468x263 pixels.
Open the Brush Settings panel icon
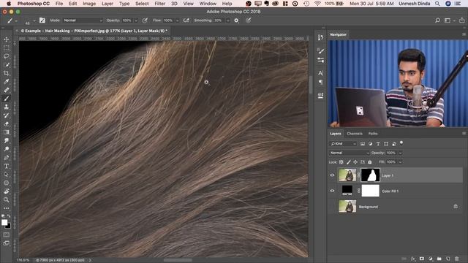[x=42, y=20]
